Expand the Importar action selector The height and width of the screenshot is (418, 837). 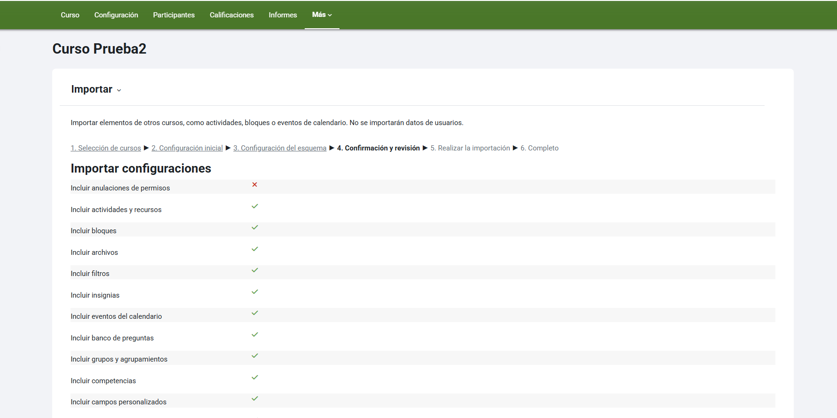click(96, 89)
